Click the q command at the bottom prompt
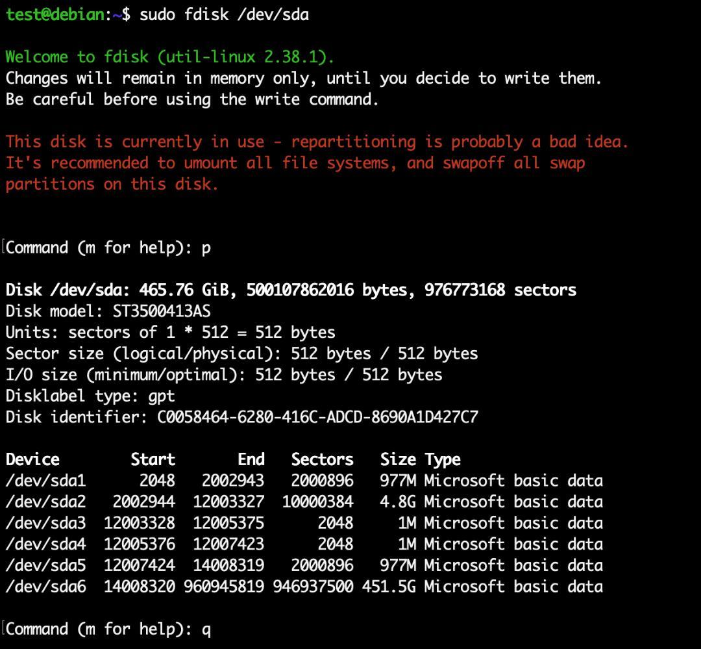The height and width of the screenshot is (649, 701). pos(208,629)
